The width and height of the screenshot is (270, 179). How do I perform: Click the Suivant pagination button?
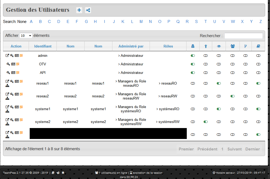pos(234,149)
